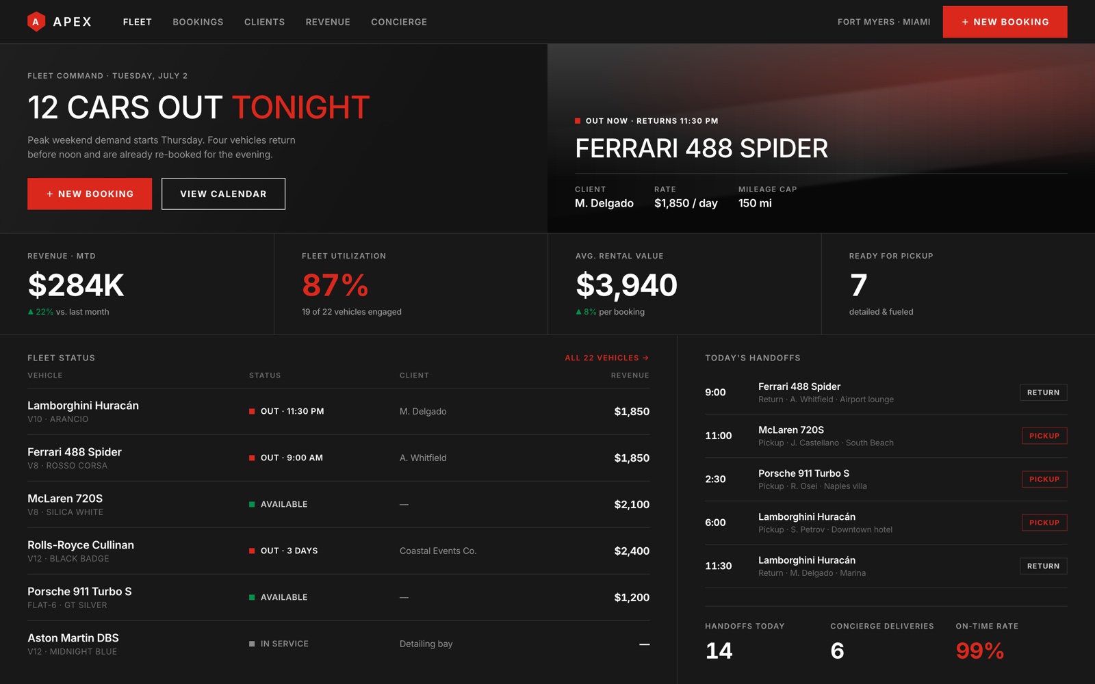Click the green Available dot in the Porsche 911 row

(252, 597)
